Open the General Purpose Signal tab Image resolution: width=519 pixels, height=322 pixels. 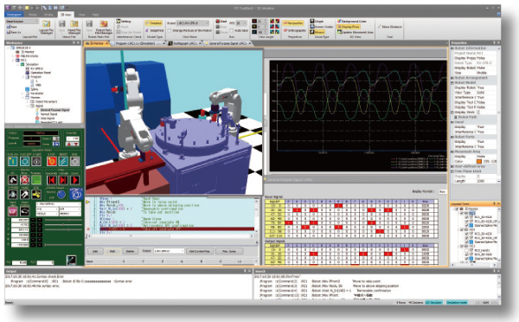227,43
